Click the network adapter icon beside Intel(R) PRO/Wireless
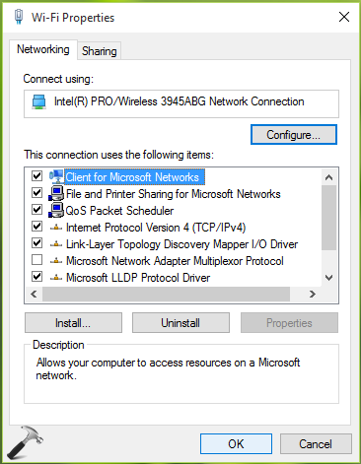361x464 pixels. coord(39,101)
